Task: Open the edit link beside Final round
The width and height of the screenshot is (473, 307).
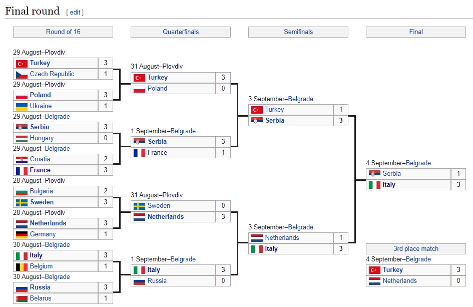Action: 75,13
